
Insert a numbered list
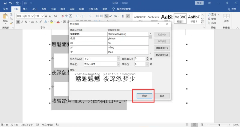[84, 16]
